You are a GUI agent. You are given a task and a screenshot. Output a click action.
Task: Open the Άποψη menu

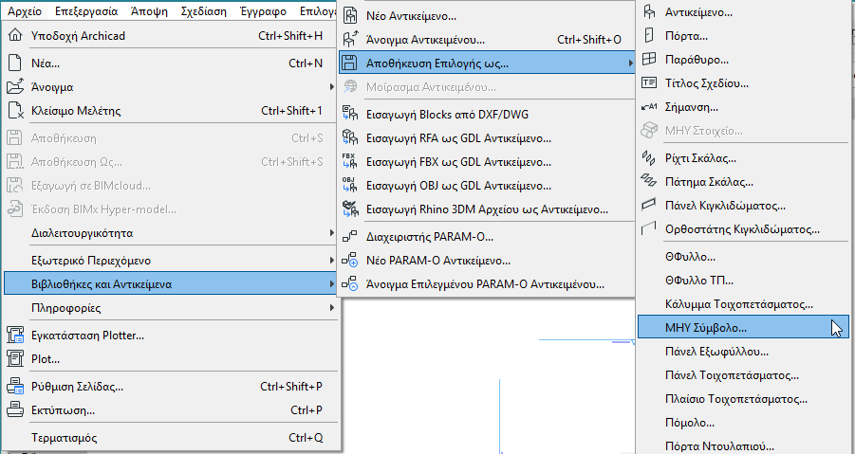[x=149, y=10]
